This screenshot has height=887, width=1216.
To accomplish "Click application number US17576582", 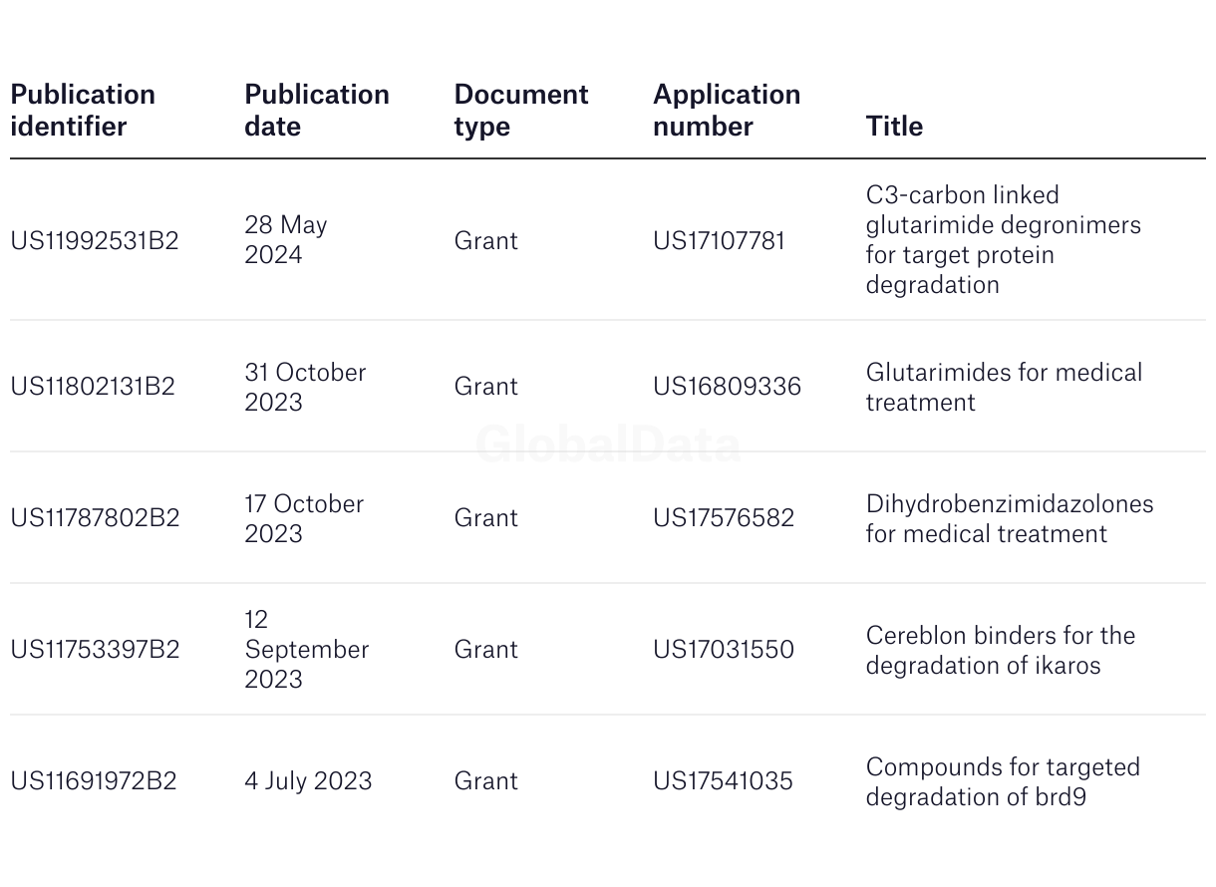I will (724, 517).
